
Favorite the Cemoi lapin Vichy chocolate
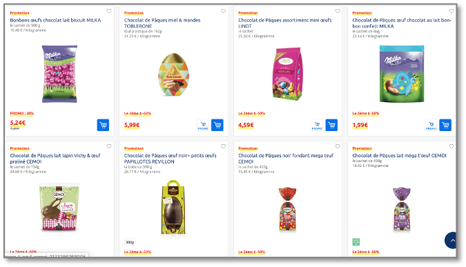109,146
